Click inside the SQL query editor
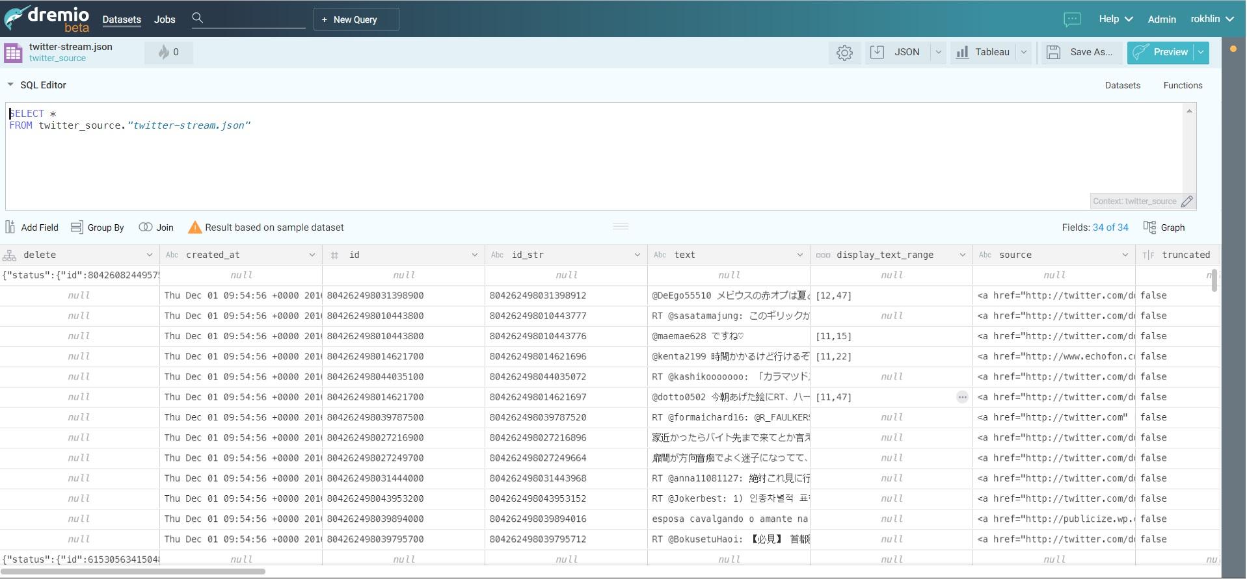 [x=593, y=156]
